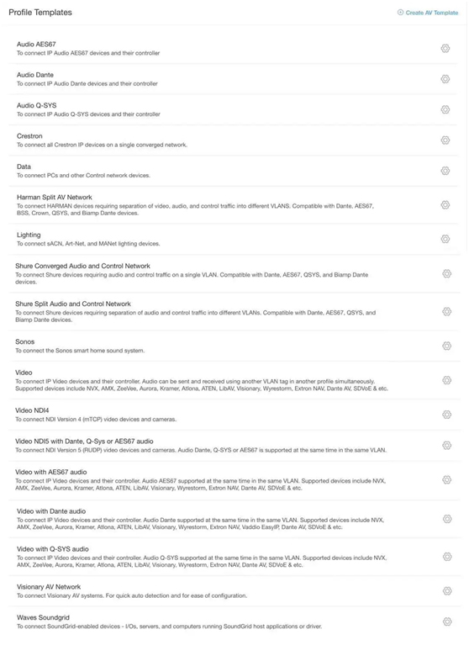
Task: Click the plus icon beside Create AV Template
Action: tap(400, 13)
